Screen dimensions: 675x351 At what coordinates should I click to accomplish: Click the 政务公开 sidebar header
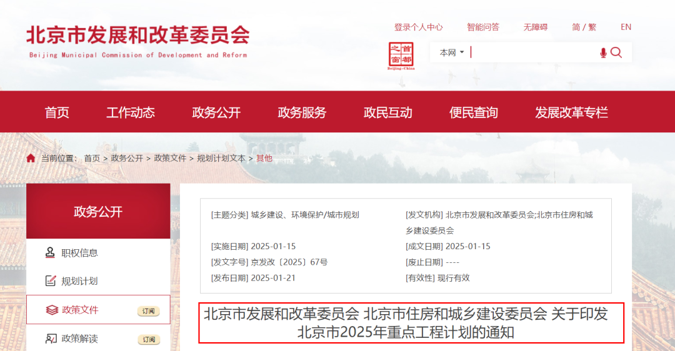pyautogui.click(x=98, y=211)
